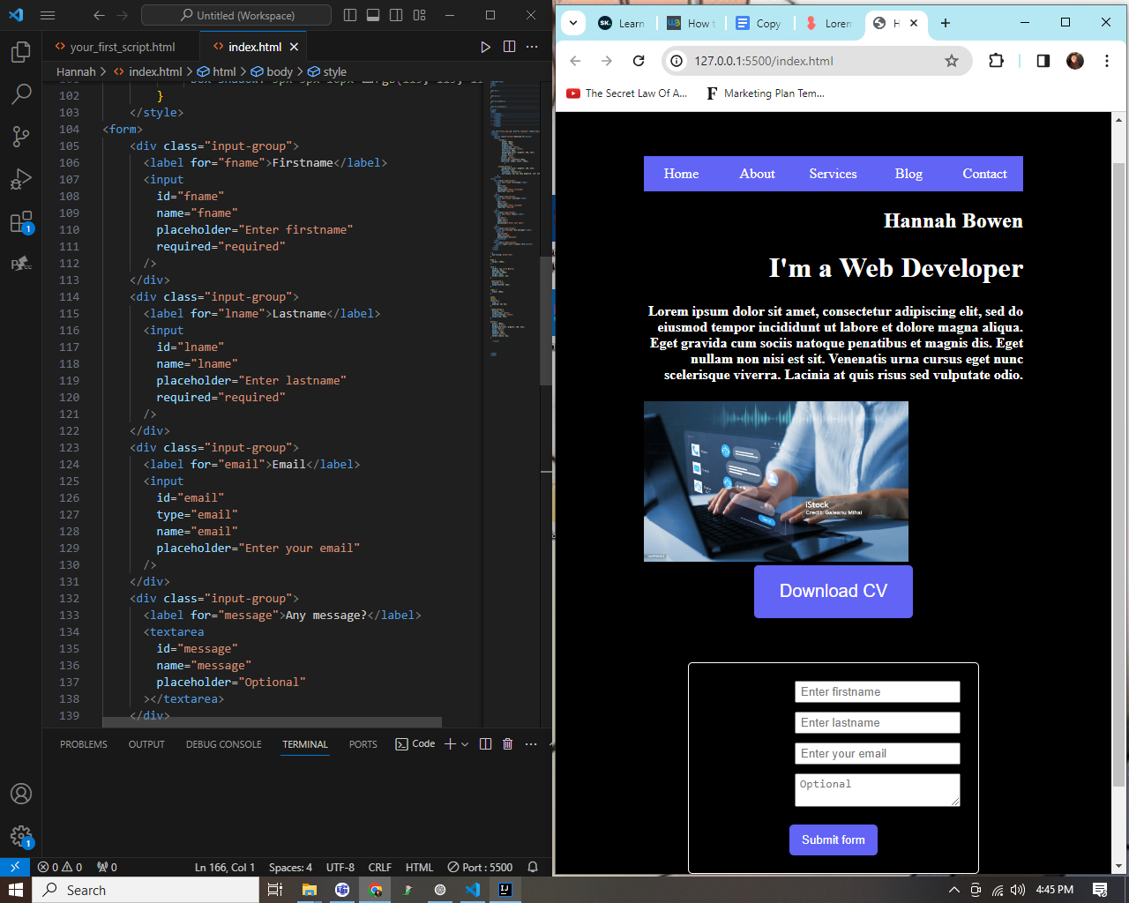Focus the Enter firstname field

878,692
